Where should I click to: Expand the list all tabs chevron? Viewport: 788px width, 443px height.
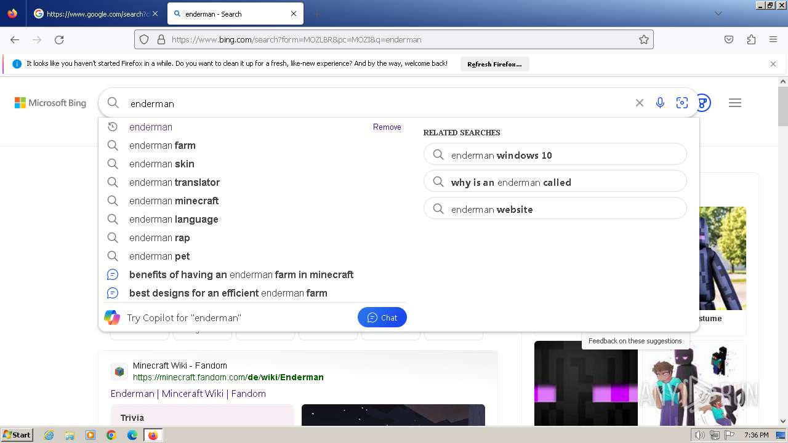(x=718, y=14)
